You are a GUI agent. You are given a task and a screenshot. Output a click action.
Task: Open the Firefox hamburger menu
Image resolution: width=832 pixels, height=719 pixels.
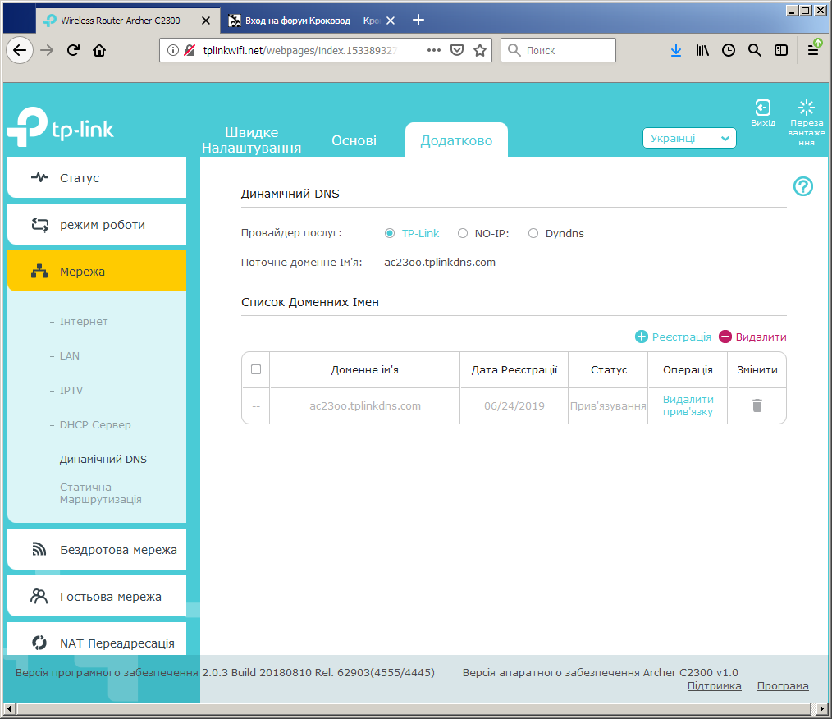pos(812,50)
